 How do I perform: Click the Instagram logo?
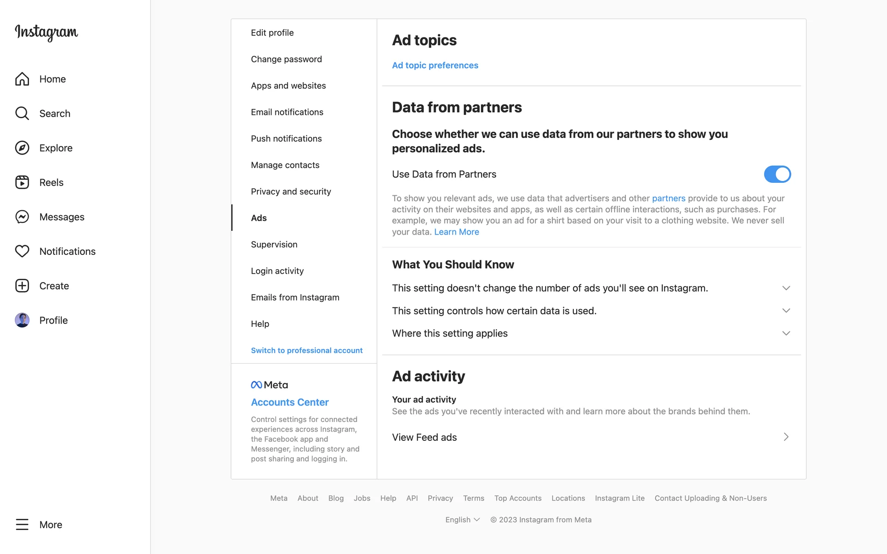pyautogui.click(x=46, y=32)
